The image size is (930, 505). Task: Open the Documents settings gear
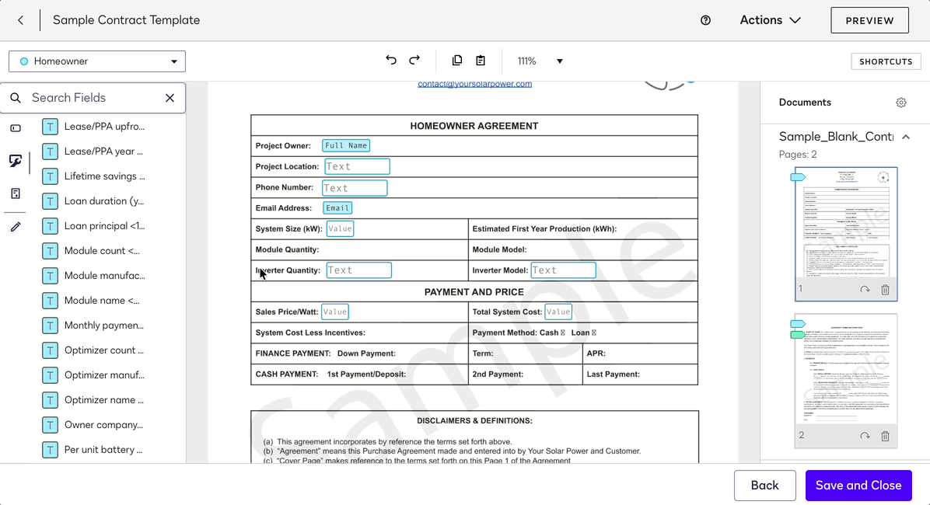[901, 103]
